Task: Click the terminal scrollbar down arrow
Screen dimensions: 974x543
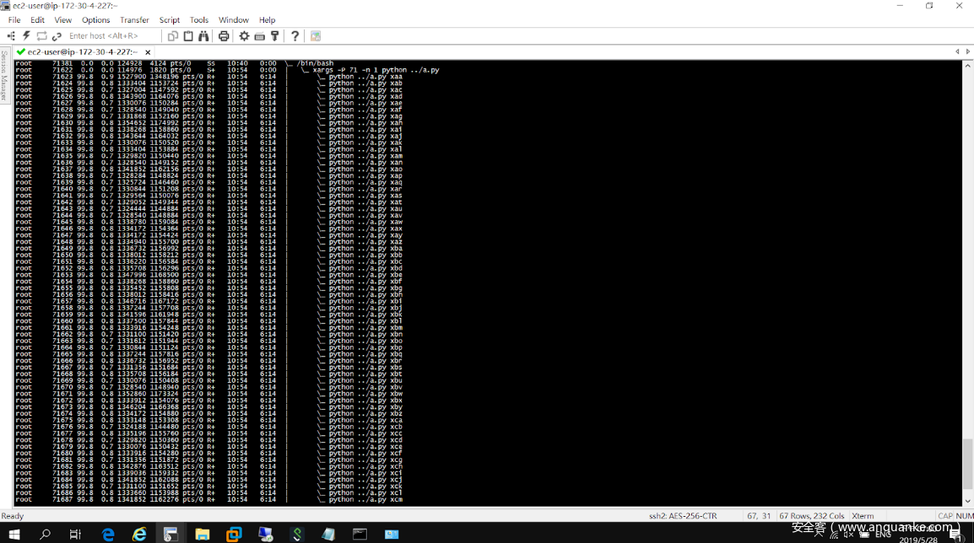Action: tap(968, 501)
